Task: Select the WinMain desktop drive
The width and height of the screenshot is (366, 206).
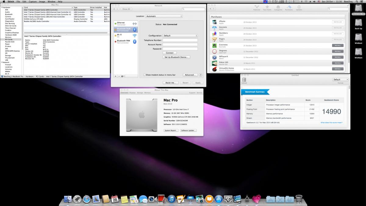Action: 358,53
